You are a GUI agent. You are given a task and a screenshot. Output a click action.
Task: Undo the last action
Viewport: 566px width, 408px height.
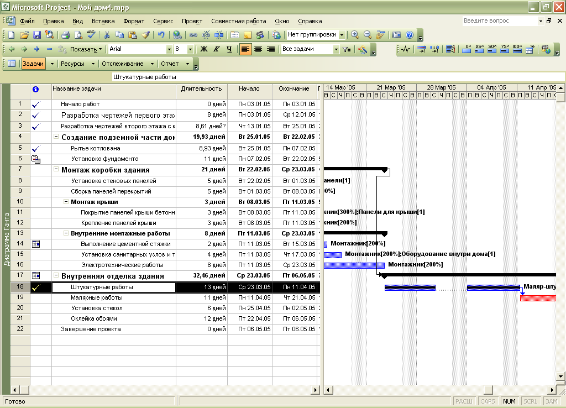(161, 35)
